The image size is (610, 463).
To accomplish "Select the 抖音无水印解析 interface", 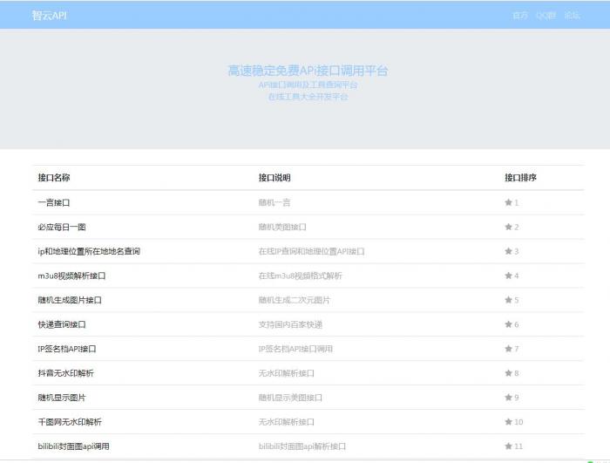I will click(x=66, y=373).
